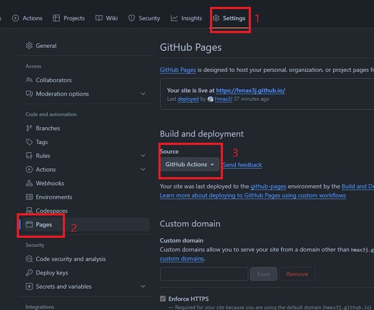Click the Hmax3J avatar image
The height and width of the screenshot is (310, 374).
[x=210, y=99]
